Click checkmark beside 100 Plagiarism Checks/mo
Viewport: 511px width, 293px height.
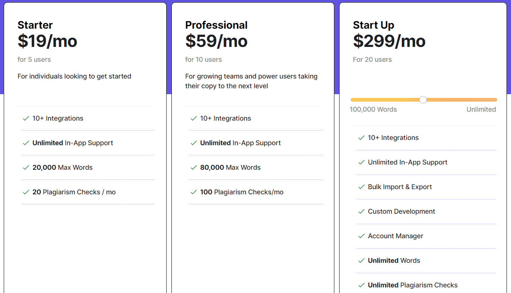[x=193, y=192]
